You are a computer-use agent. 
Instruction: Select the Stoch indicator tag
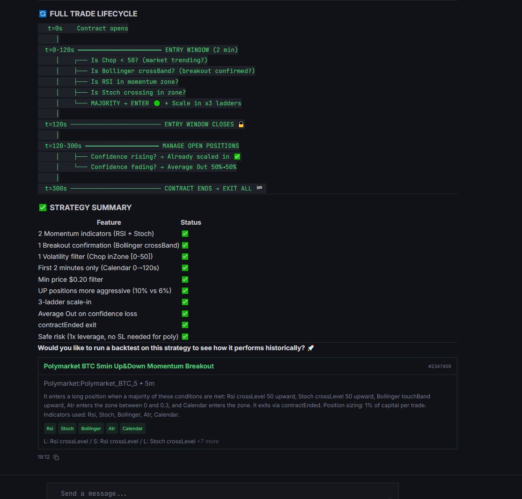click(67, 428)
